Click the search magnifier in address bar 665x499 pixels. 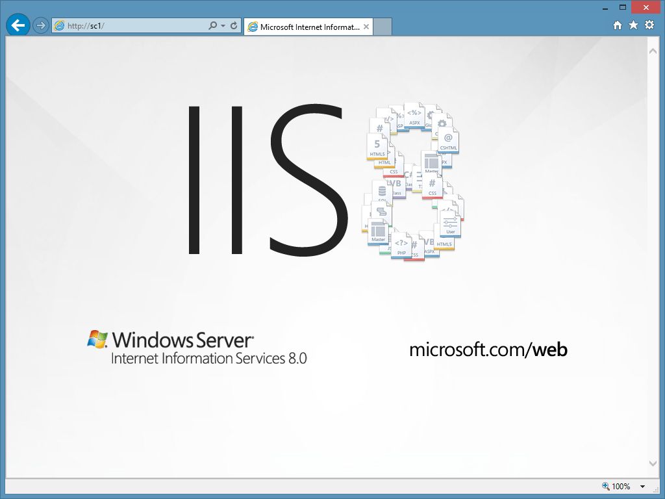click(213, 25)
